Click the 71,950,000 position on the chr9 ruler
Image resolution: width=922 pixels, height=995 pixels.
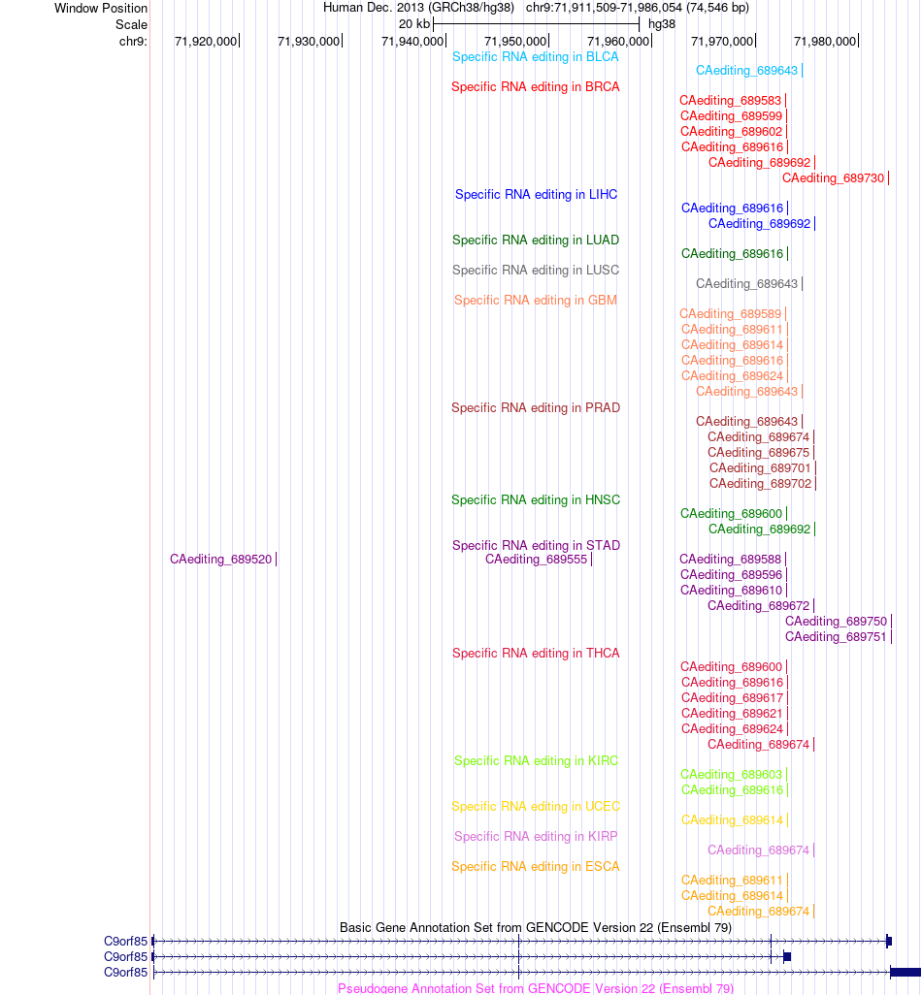coord(516,42)
